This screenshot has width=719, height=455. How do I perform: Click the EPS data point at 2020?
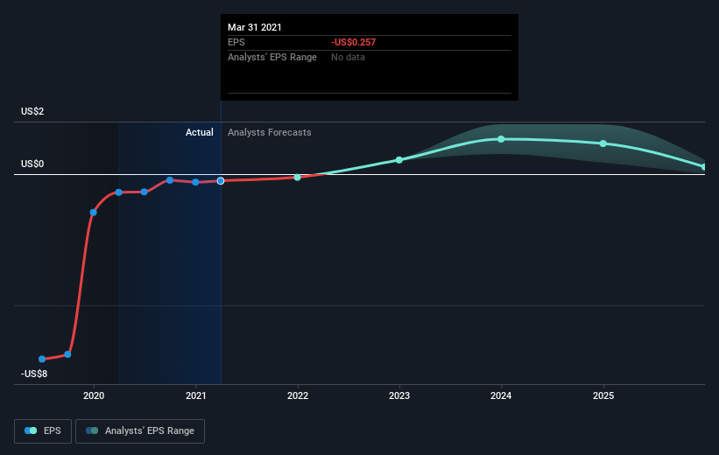click(x=94, y=212)
